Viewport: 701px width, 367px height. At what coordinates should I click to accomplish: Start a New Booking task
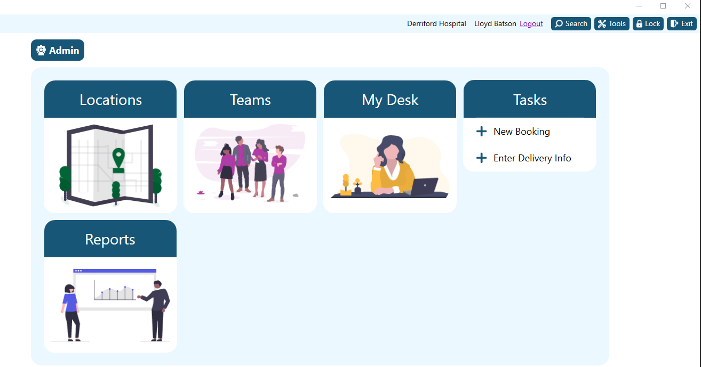(x=522, y=132)
